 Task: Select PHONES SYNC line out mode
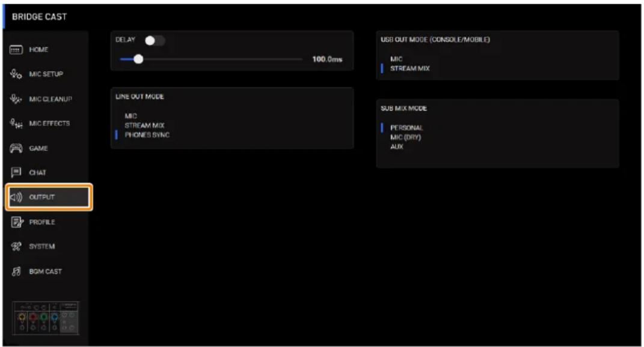147,135
